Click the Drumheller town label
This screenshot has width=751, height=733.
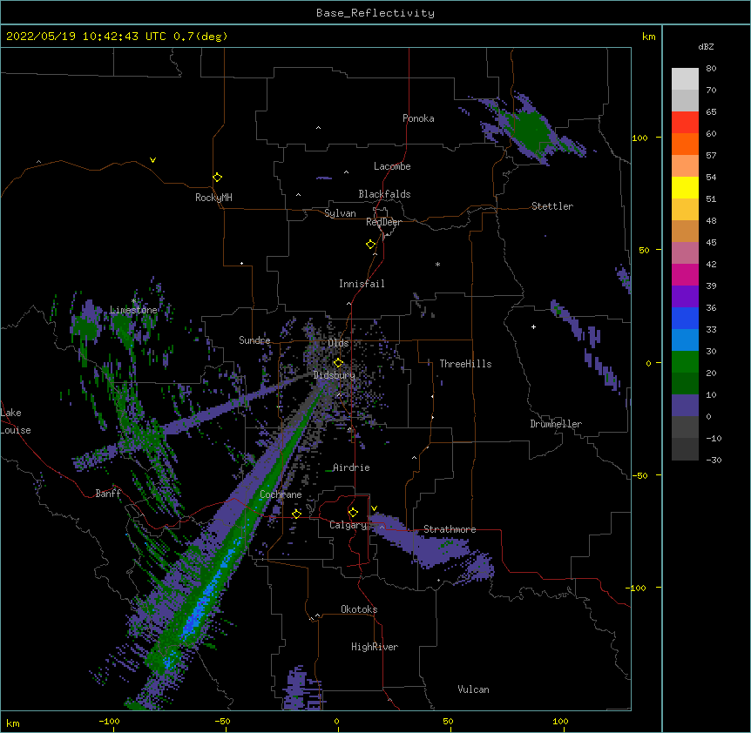click(556, 424)
